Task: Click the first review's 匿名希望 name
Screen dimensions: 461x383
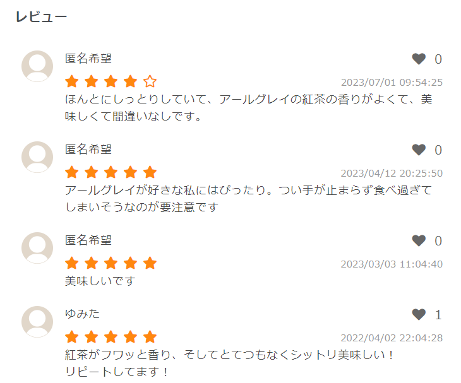Action: click(88, 59)
